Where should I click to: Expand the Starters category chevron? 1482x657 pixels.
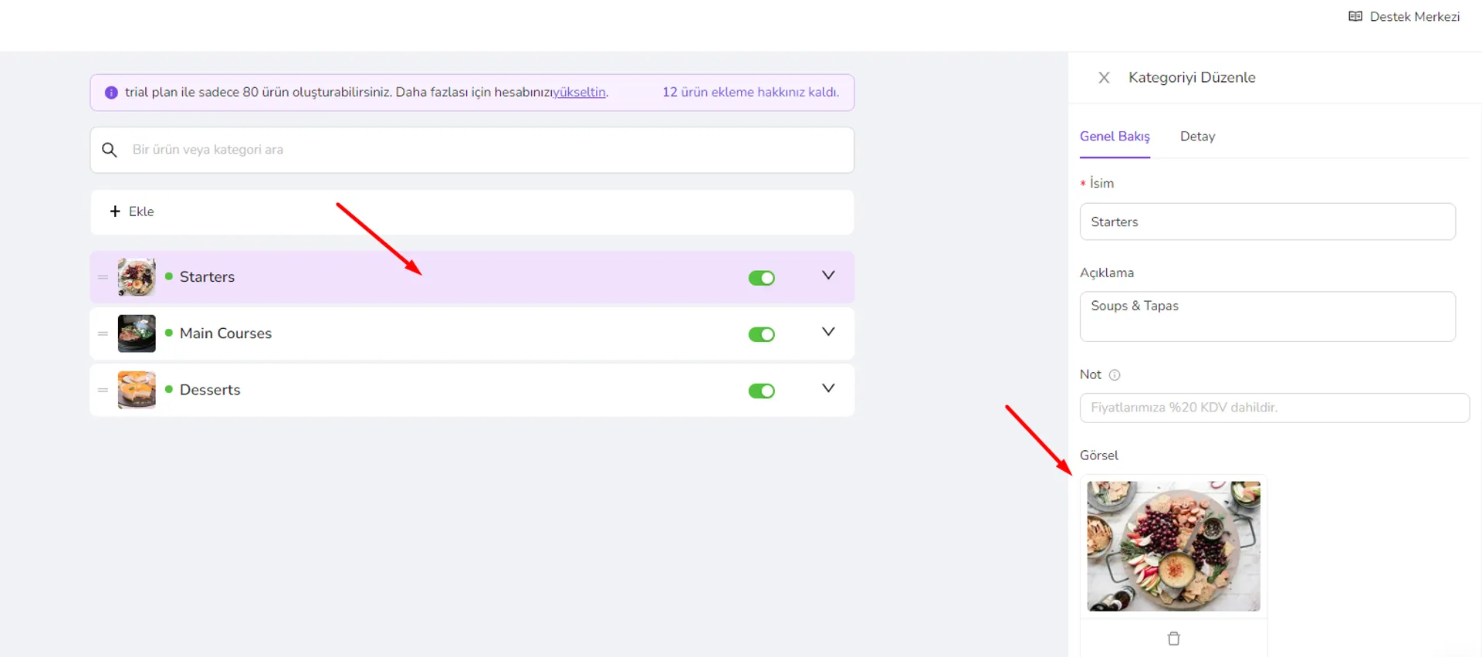(x=828, y=276)
